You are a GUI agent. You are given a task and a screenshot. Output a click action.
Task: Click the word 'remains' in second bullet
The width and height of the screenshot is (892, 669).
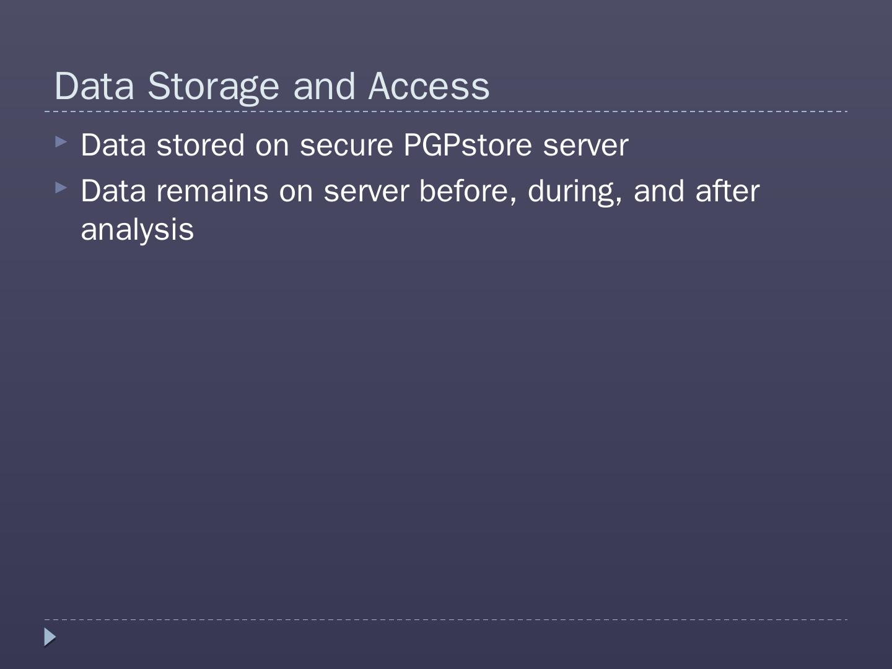click(x=212, y=191)
